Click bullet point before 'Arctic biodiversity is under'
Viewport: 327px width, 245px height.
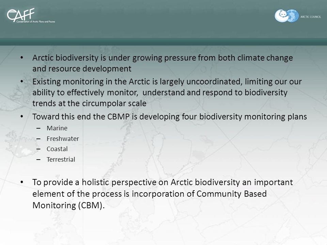click(x=22, y=58)
